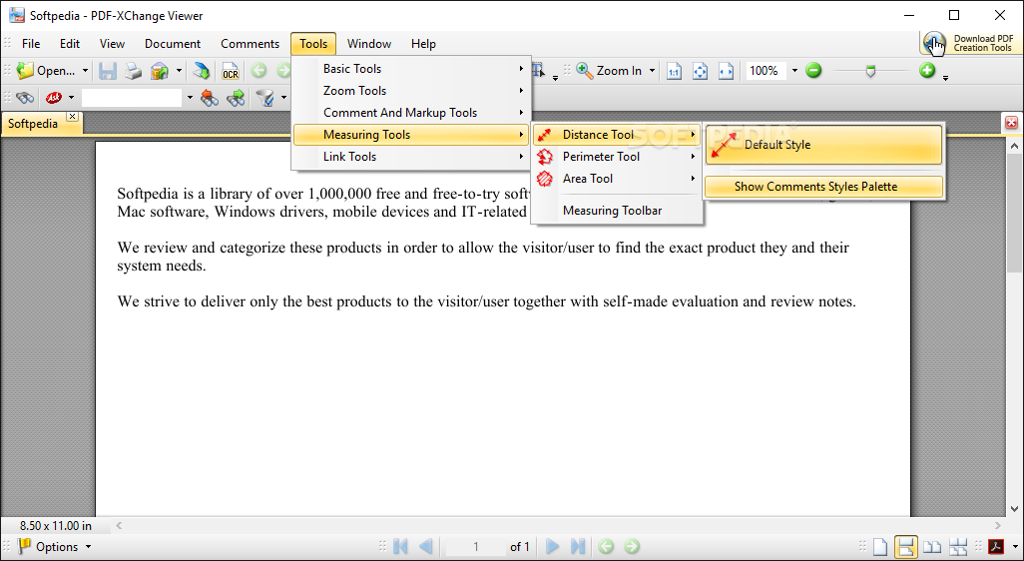Image resolution: width=1024 pixels, height=561 pixels.
Task: Click Find Next binoculars green arrow
Action: [x=236, y=99]
